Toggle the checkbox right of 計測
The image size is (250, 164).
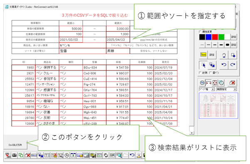click(210, 73)
